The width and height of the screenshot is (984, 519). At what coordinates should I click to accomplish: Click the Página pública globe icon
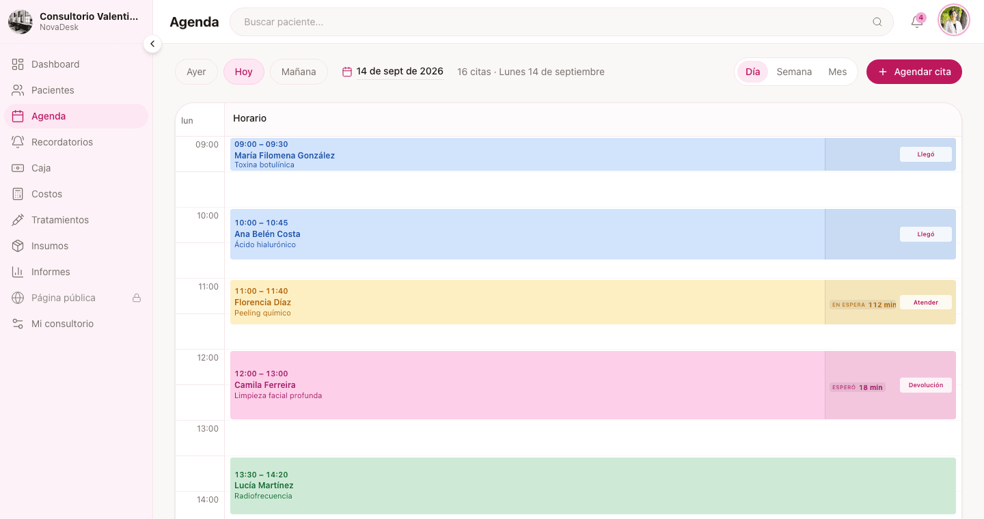[x=18, y=298]
